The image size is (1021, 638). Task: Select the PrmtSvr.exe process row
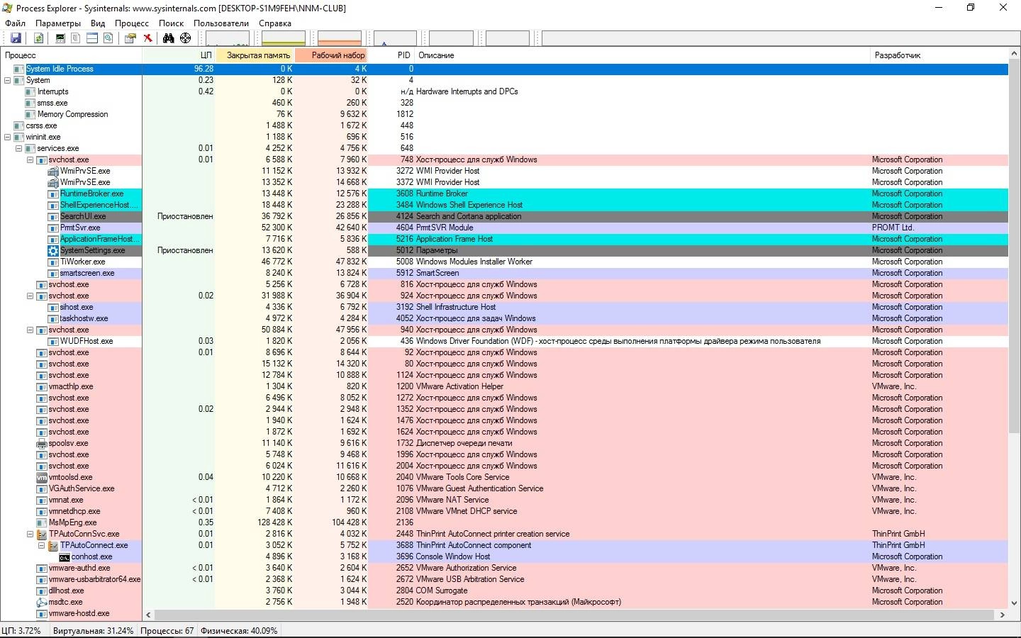504,228
